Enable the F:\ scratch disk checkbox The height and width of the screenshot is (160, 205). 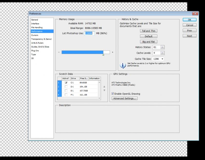tap(66, 95)
